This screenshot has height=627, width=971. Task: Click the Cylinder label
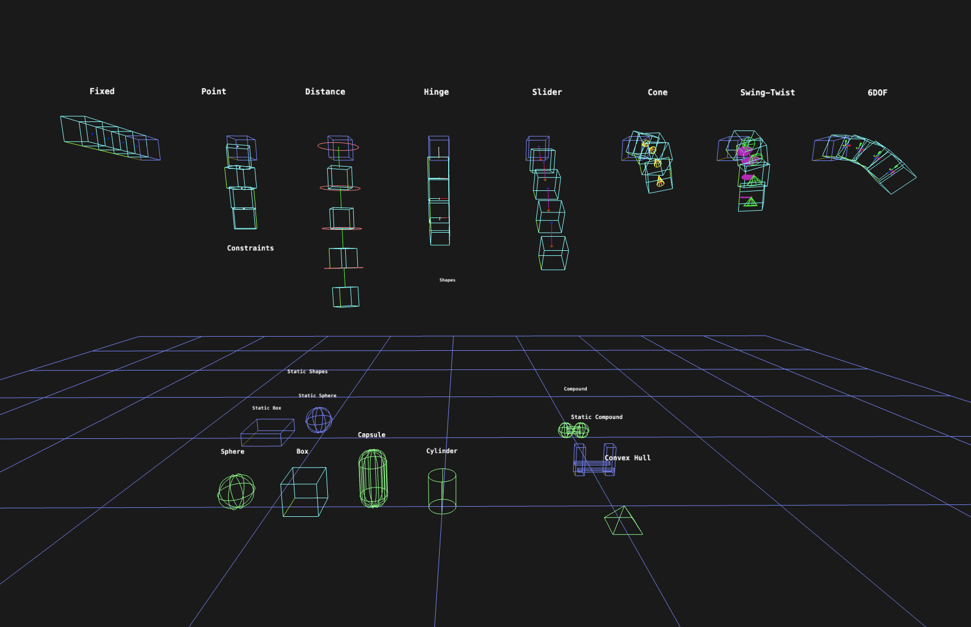point(442,451)
